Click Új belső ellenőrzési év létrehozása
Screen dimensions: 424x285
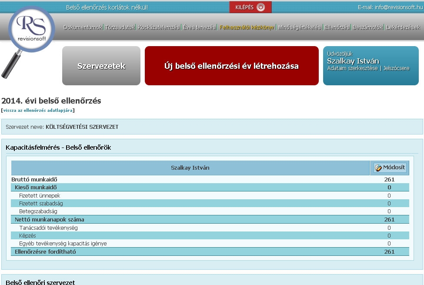(x=232, y=66)
